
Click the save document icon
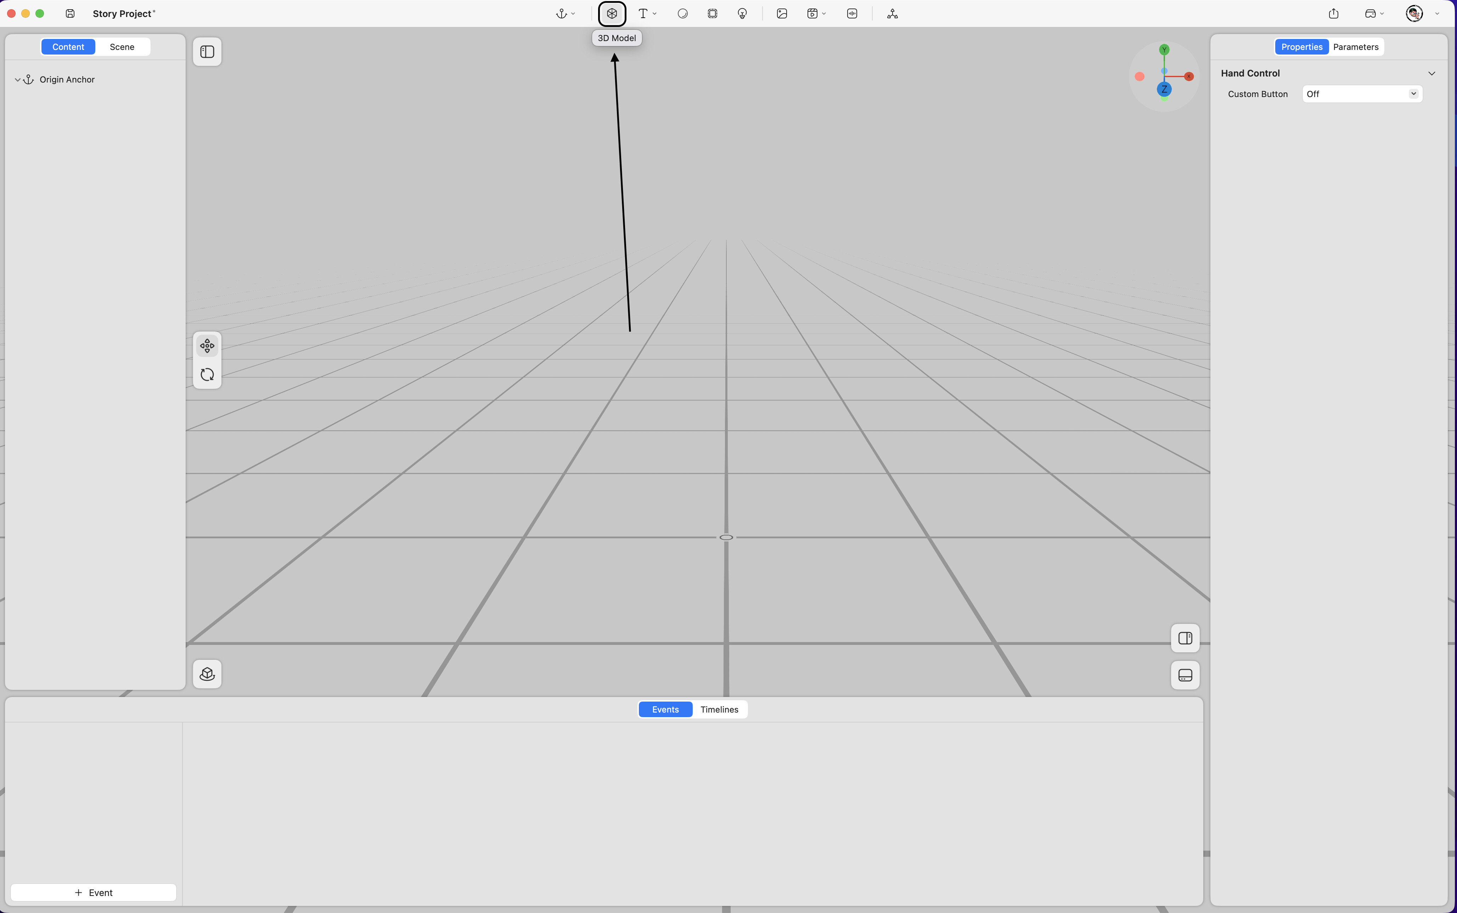70,13
